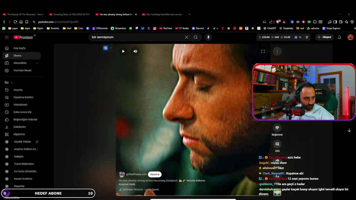This screenshot has width=356, height=200.
Task: Open Daha sonra izle list
Action: click(21, 112)
